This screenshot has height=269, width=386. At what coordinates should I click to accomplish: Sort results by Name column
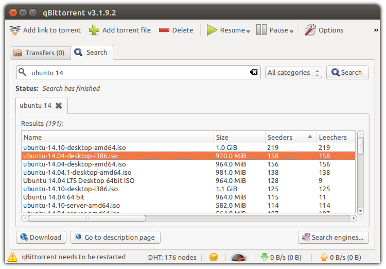pos(117,137)
